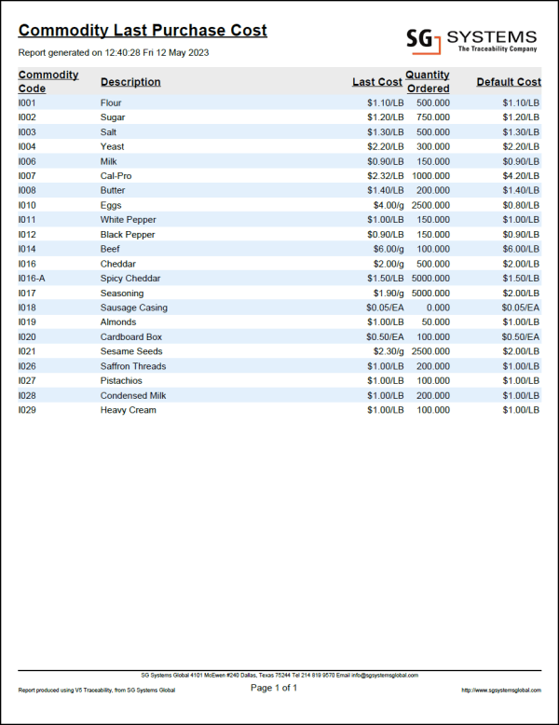Click the $4.00/g last cost for Eggs
The height and width of the screenshot is (725, 559).
pos(389,205)
